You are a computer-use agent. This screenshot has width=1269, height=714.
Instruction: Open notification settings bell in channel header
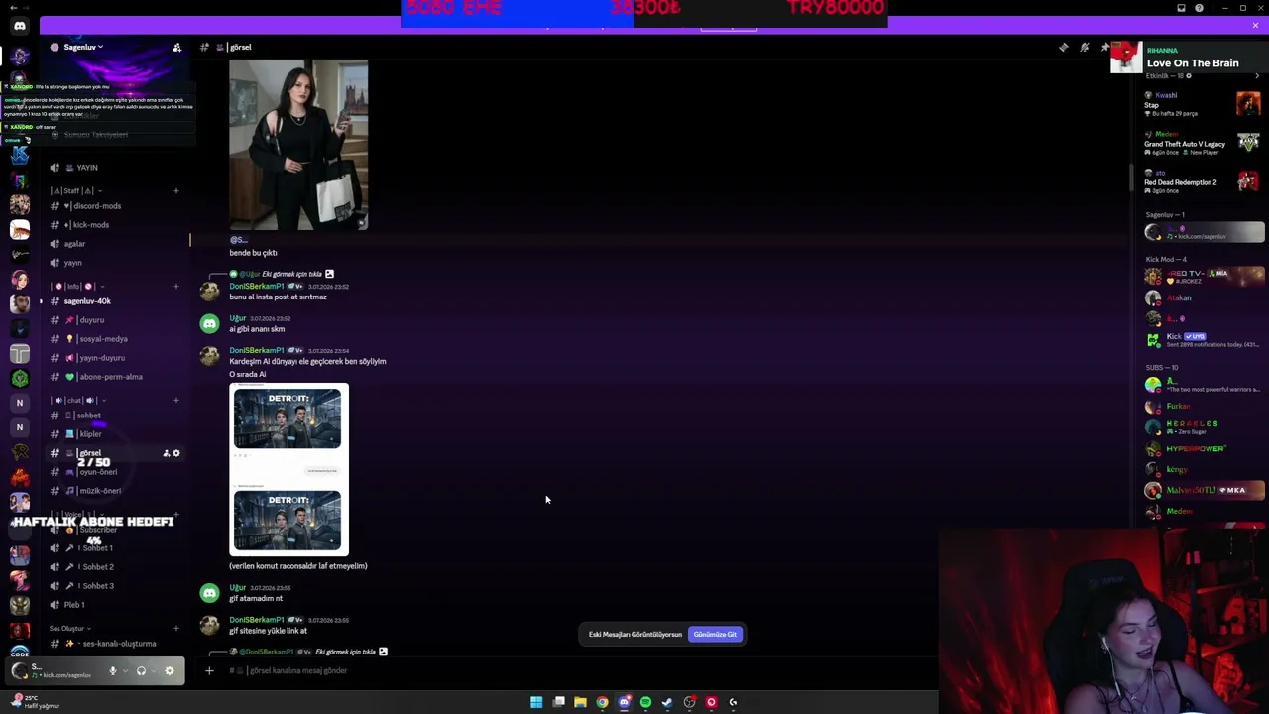(1085, 48)
